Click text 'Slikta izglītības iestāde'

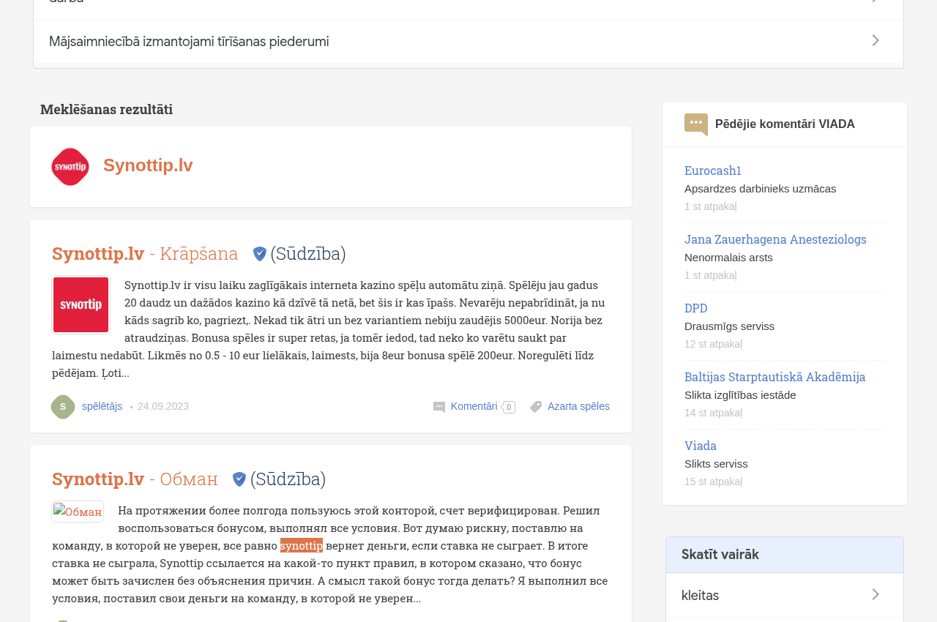[x=740, y=395]
